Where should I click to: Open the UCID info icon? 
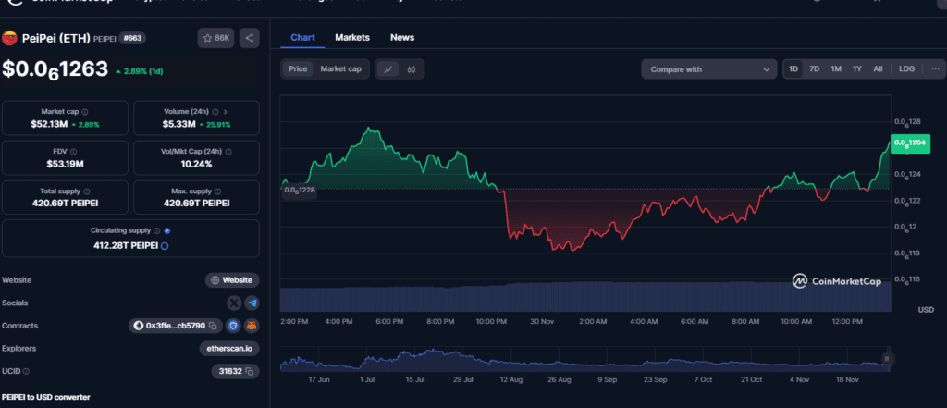26,371
